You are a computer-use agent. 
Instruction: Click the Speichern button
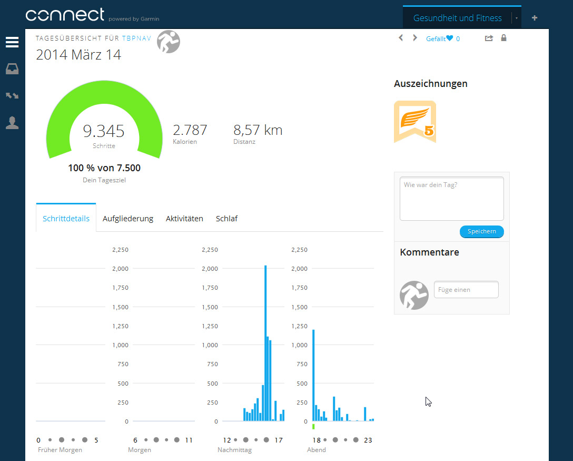pyautogui.click(x=481, y=232)
